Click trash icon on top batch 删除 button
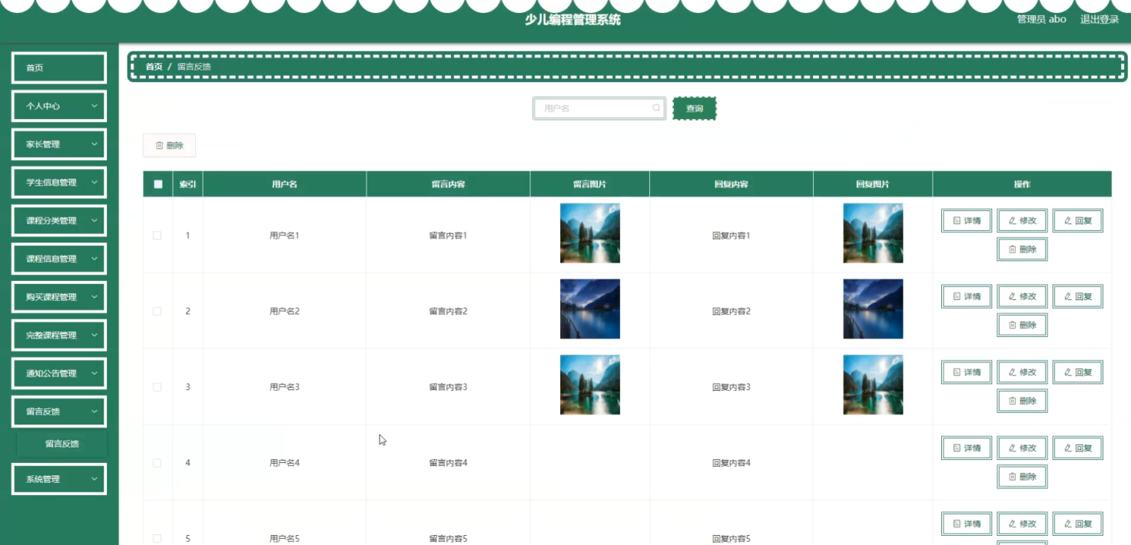The height and width of the screenshot is (545, 1131). (159, 145)
